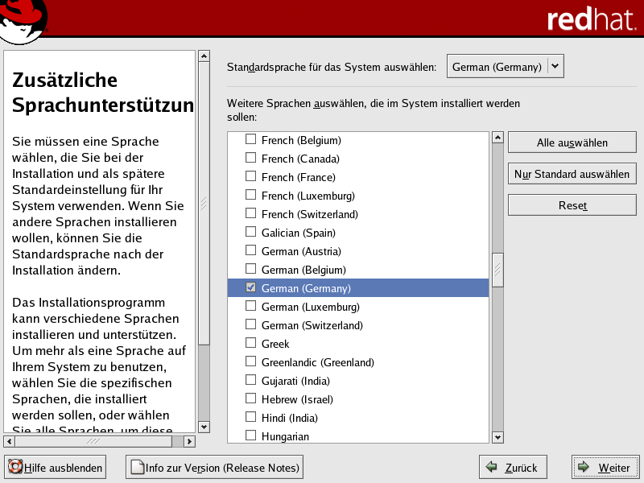Click the language list vertical scrollbar thumb
Screen dimensions: 644x483
coord(497,270)
